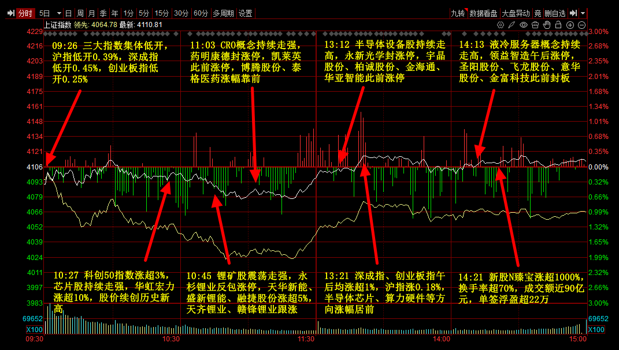Switch to the 30分 minute chart
This screenshot has width=619, height=350.
[181, 13]
